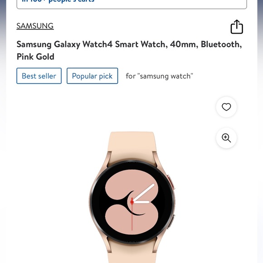Add watch to favorites with heart icon
This screenshot has width=263, height=263.
click(x=226, y=107)
